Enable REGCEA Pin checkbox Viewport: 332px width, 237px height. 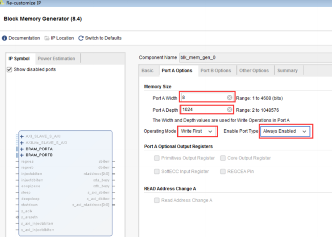[x=223, y=171]
